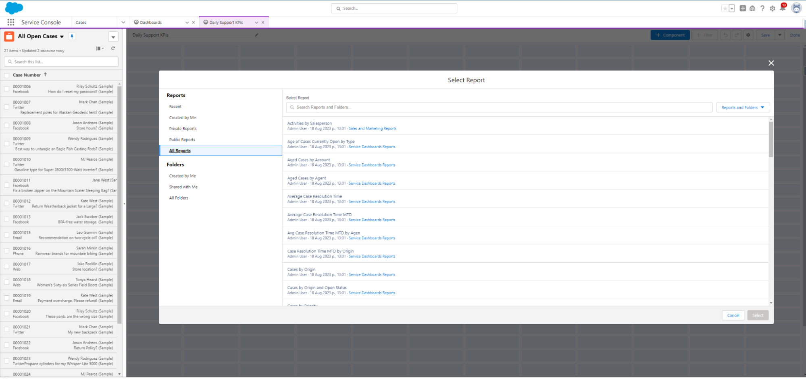Image resolution: width=806 pixels, height=379 pixels.
Task: Click the notifications bell icon
Action: click(782, 8)
